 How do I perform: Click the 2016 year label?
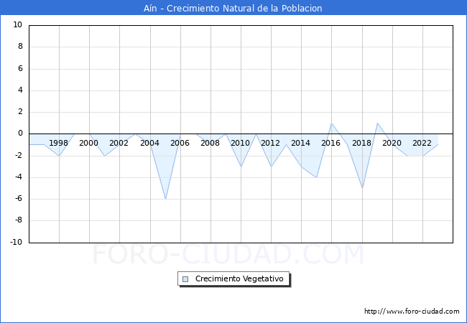pos(330,143)
